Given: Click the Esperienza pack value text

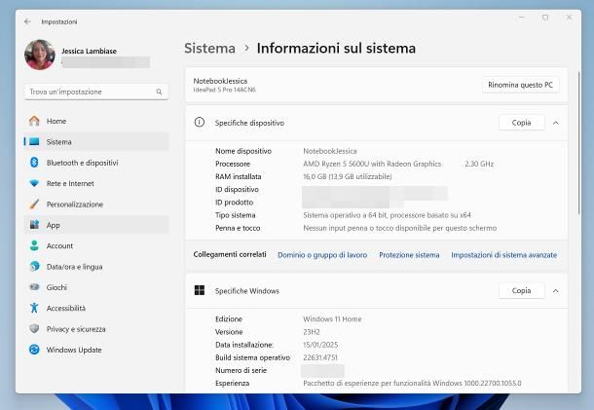Looking at the screenshot, I should (x=412, y=383).
